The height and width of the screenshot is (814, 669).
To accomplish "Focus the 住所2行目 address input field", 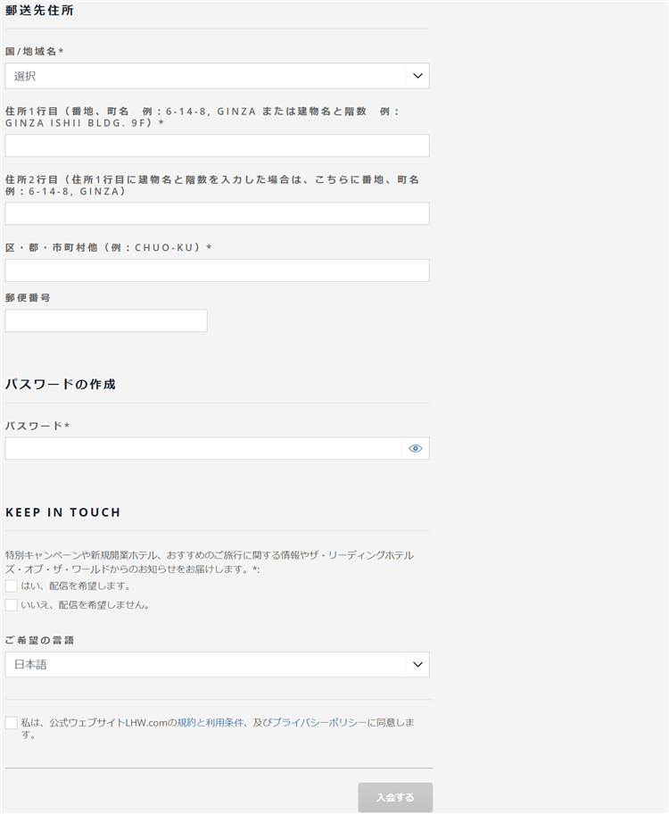I will (x=217, y=214).
